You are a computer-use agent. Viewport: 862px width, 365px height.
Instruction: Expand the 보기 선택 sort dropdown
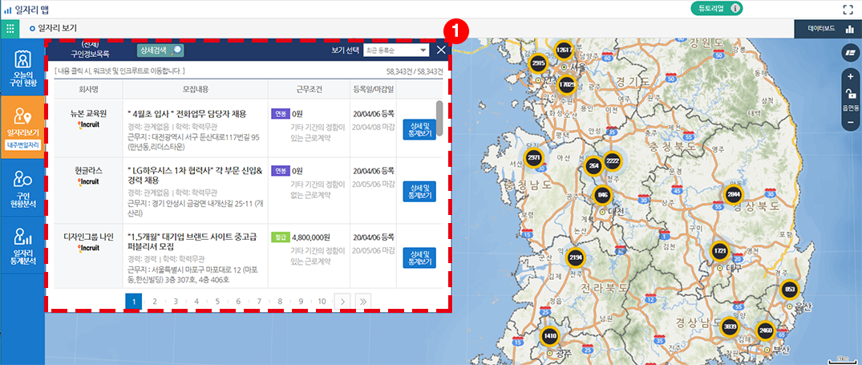[x=396, y=50]
